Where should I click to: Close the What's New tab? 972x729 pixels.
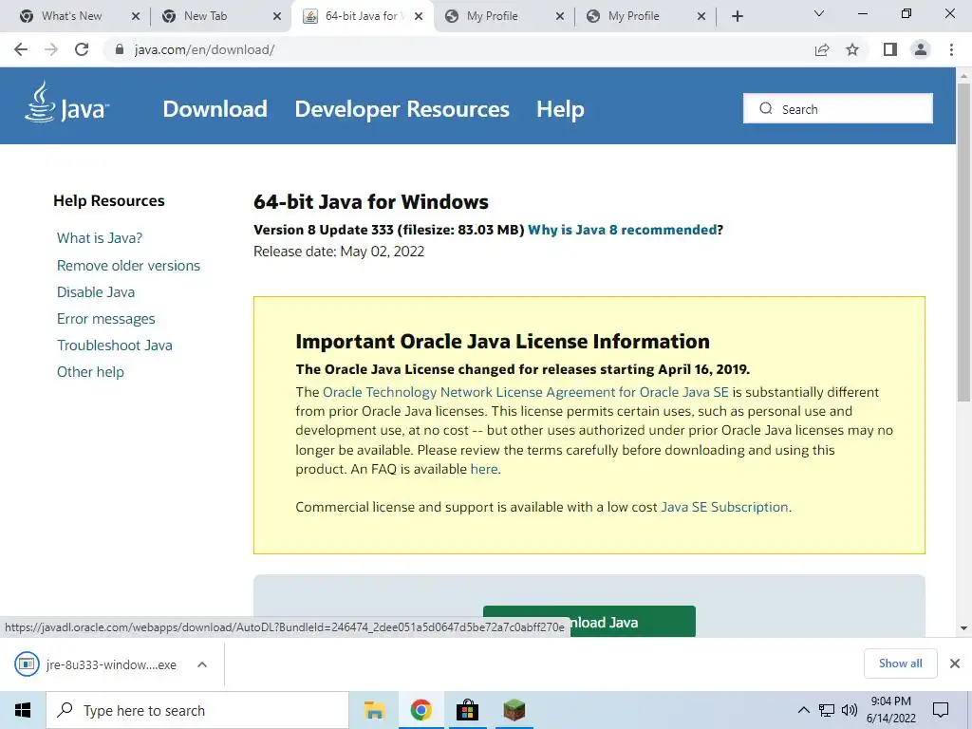click(136, 16)
